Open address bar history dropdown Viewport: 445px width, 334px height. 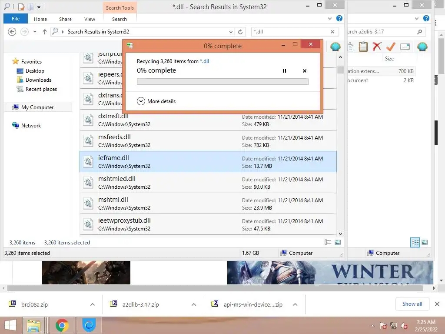(x=231, y=32)
